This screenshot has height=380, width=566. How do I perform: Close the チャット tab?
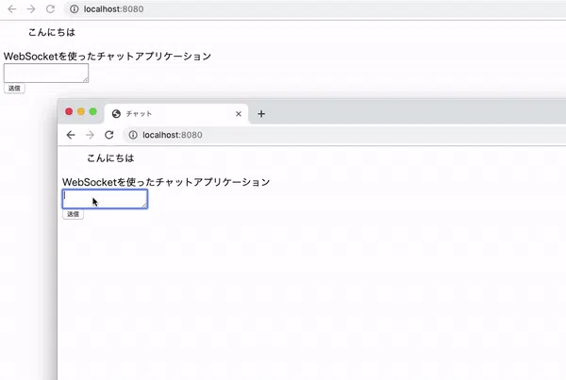point(239,114)
